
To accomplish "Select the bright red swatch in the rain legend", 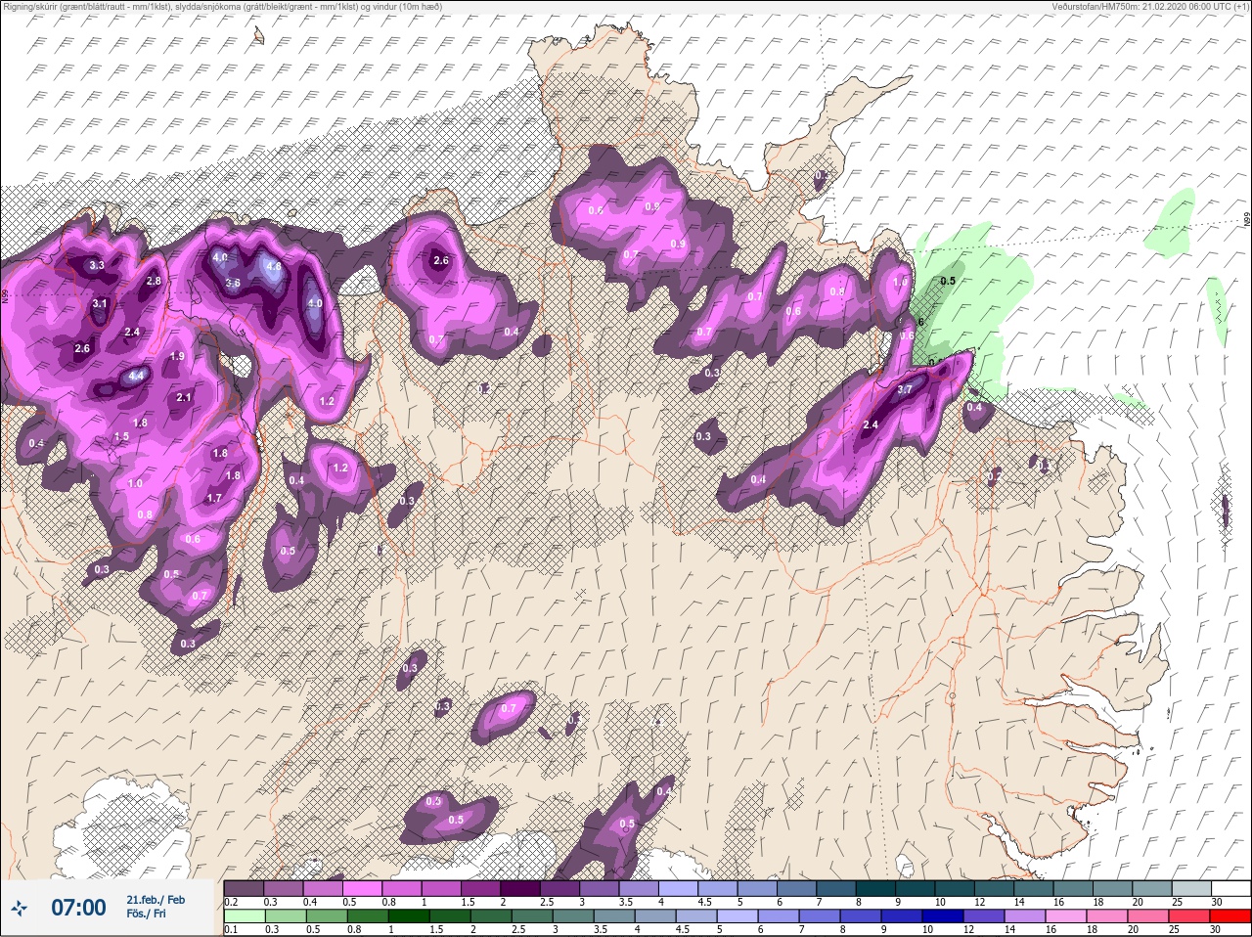I will click(x=1230, y=916).
